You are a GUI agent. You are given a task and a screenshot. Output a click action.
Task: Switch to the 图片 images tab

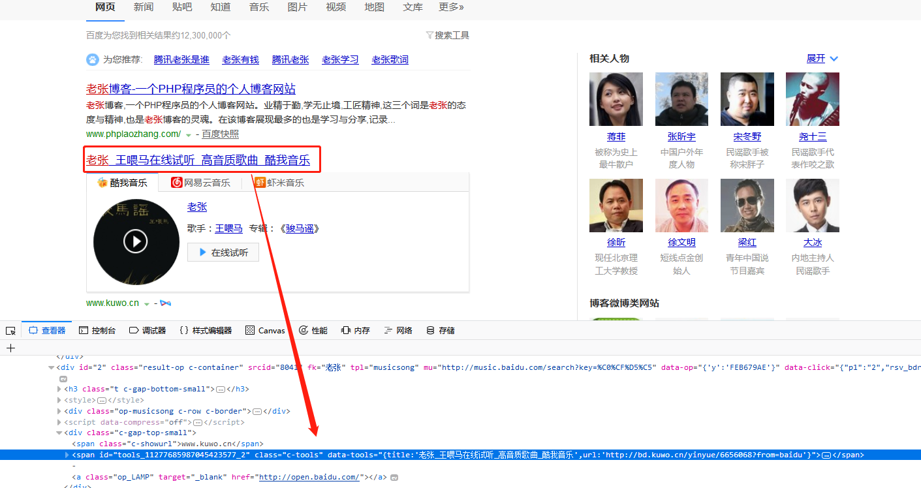(298, 7)
